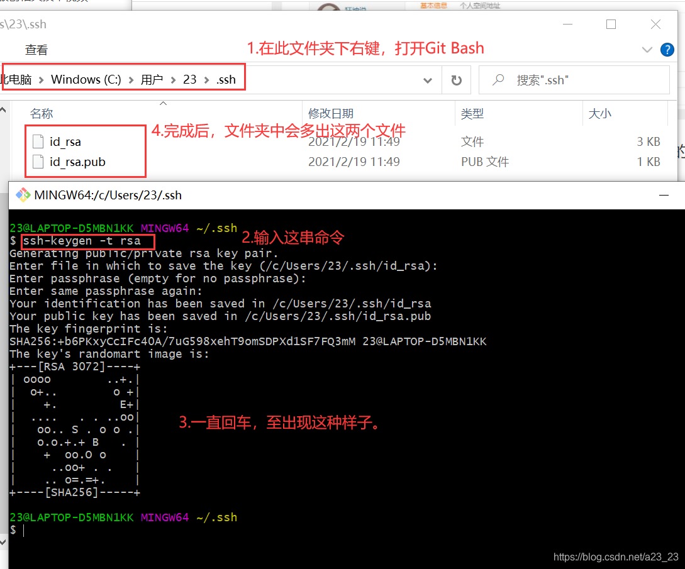Click the 3 KB size cell
This screenshot has width=685, height=569.
coord(649,141)
